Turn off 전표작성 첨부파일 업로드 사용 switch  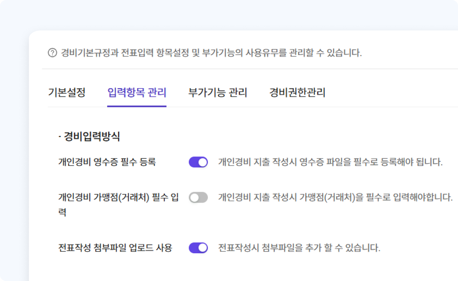click(198, 248)
